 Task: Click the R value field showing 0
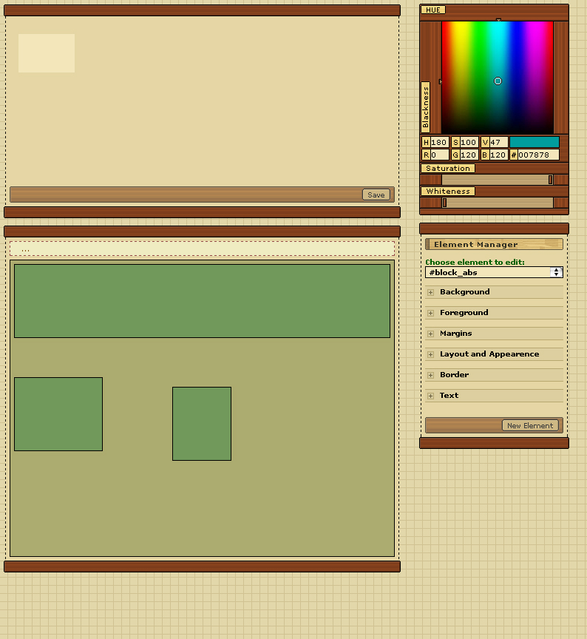439,155
